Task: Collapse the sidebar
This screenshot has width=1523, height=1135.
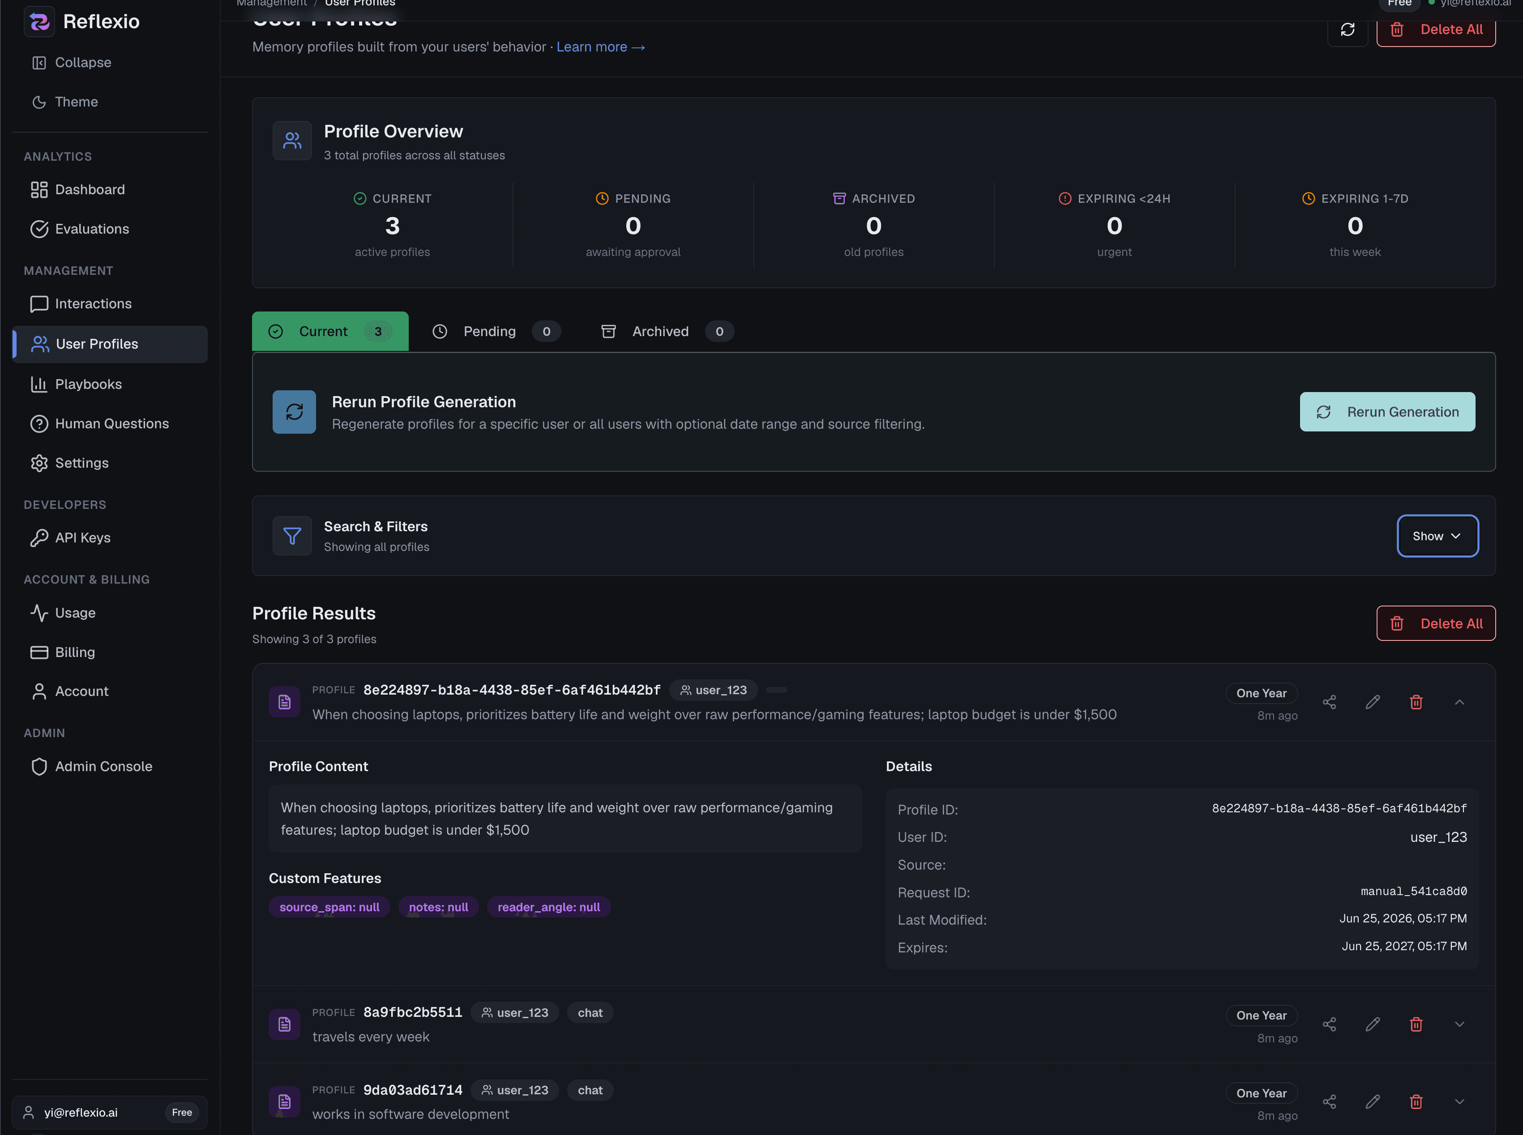Action: [72, 63]
